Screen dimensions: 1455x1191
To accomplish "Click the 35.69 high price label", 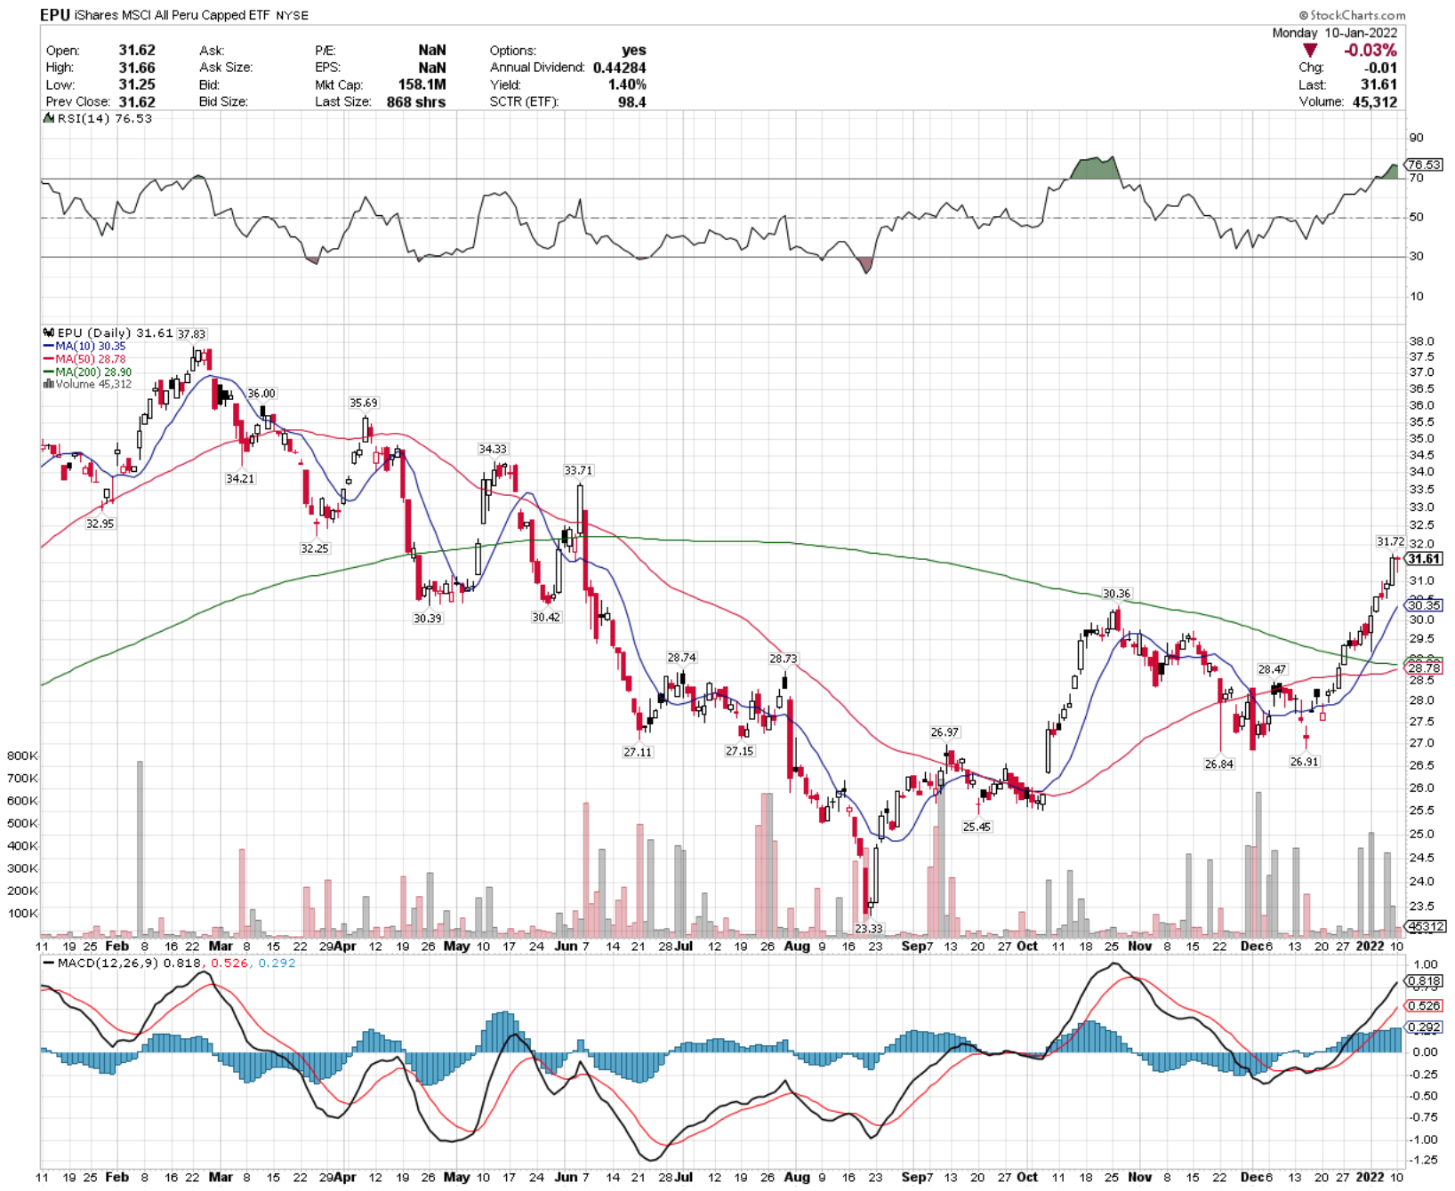I will point(364,403).
